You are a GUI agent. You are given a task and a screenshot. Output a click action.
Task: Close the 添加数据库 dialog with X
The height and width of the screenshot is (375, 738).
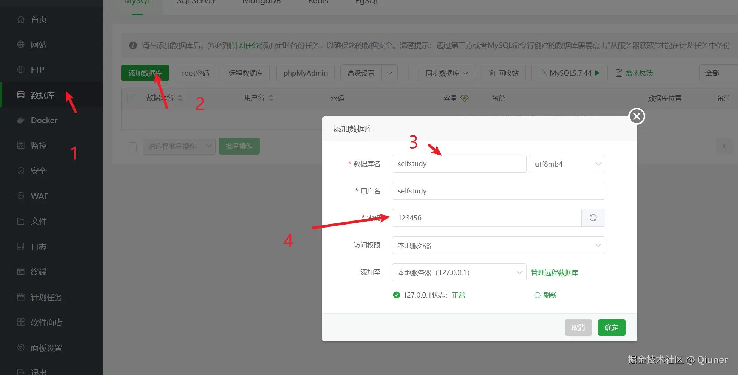tap(637, 116)
